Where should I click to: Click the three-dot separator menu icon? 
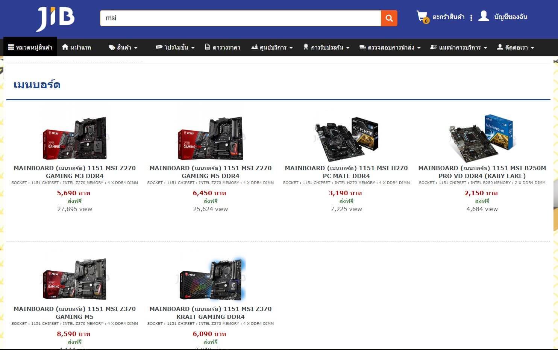(x=471, y=18)
